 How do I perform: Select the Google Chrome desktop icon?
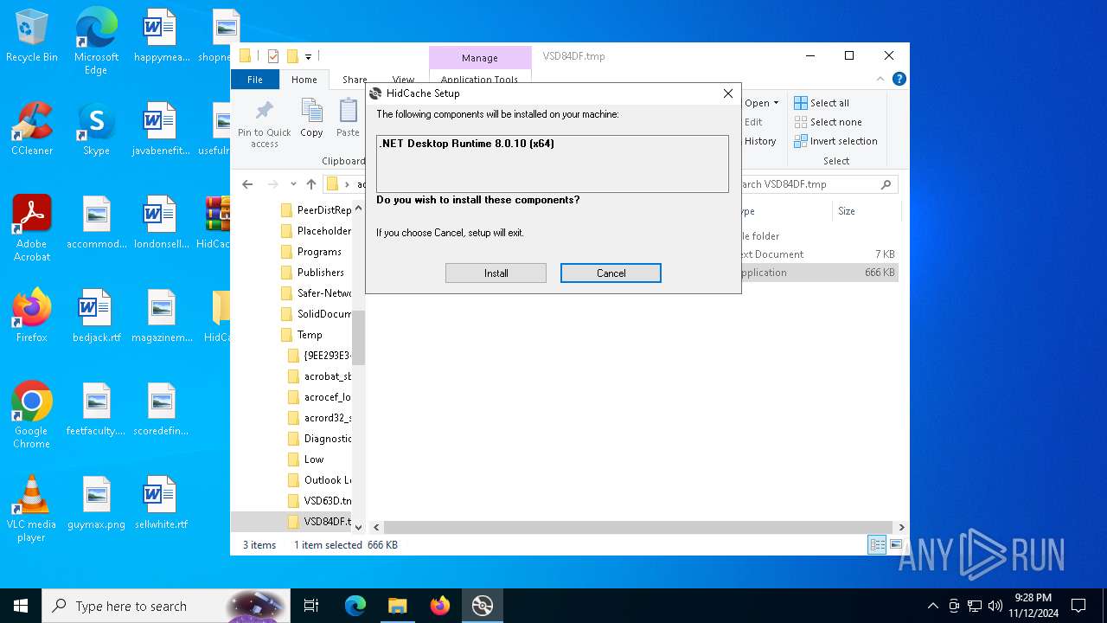pos(32,414)
